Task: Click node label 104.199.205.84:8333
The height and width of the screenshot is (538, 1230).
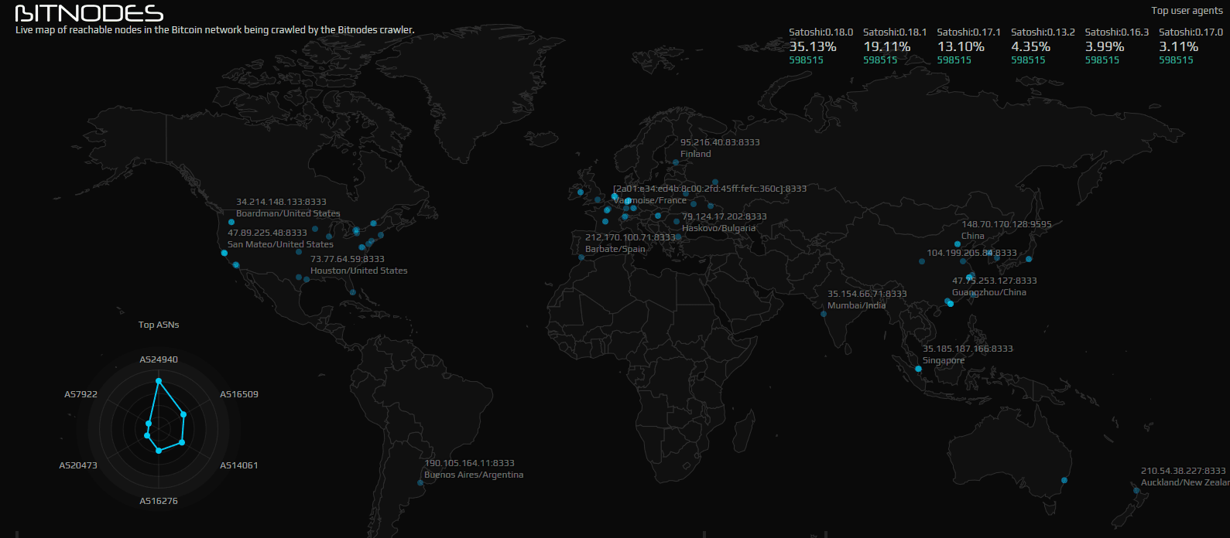Action: 971,253
